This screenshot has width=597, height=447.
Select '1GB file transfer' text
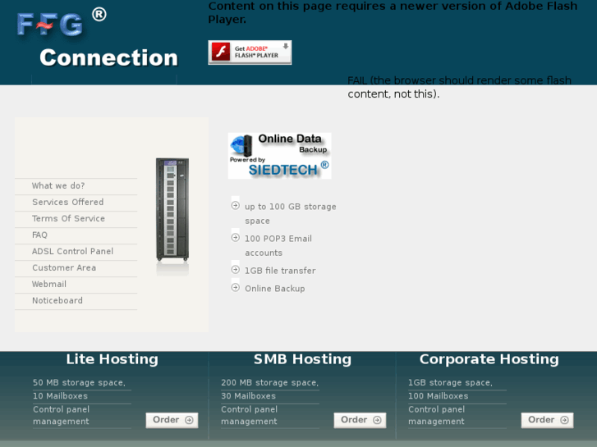point(280,271)
